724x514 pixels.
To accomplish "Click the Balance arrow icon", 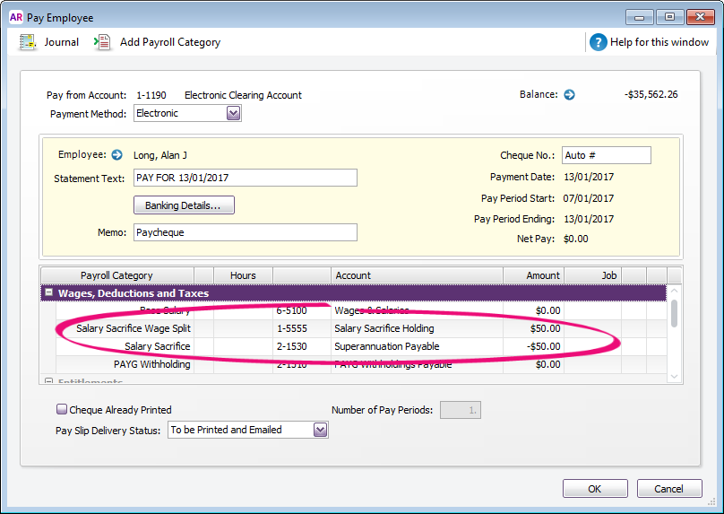I will tap(569, 94).
